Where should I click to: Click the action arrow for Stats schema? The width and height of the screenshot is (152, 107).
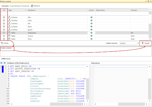coord(91,26)
